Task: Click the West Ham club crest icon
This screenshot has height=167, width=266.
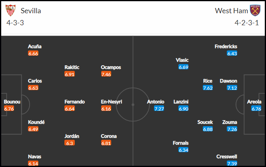Action: (x=255, y=10)
